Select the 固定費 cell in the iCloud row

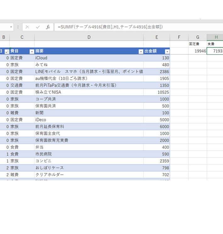[x=22, y=58]
